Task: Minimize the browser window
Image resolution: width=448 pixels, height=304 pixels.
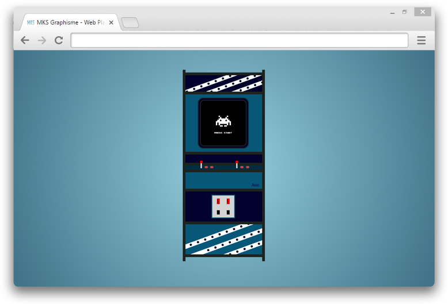Action: [x=392, y=13]
